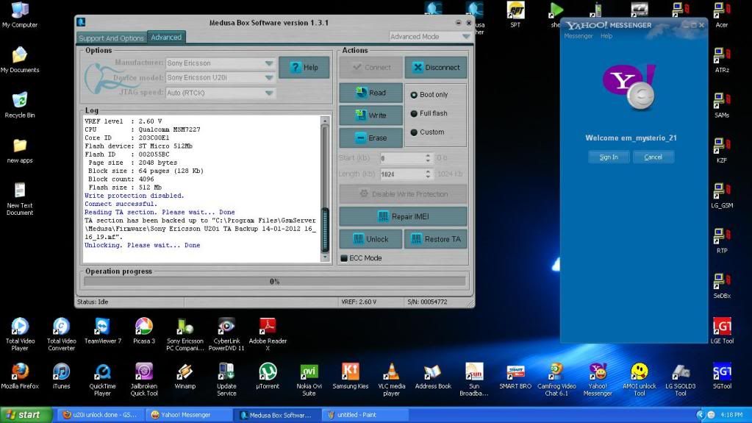The image size is (752, 423).
Task: Open LGE Tool desktop shortcut
Action: [x=722, y=331]
